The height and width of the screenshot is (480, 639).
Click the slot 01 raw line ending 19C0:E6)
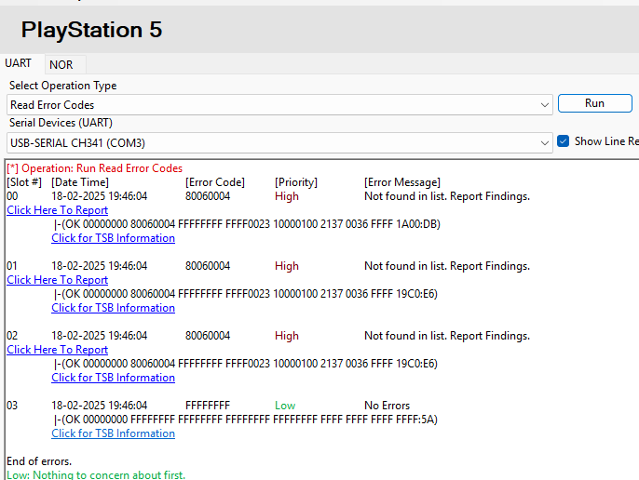(246, 294)
